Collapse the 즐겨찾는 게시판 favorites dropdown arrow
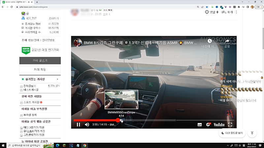264x148 pixels. pyautogui.click(x=57, y=79)
